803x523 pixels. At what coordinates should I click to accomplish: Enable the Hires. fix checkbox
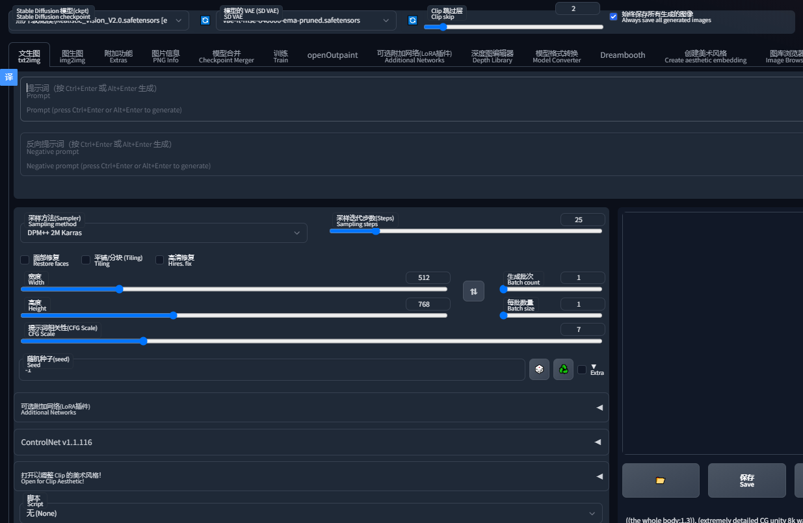click(x=160, y=260)
